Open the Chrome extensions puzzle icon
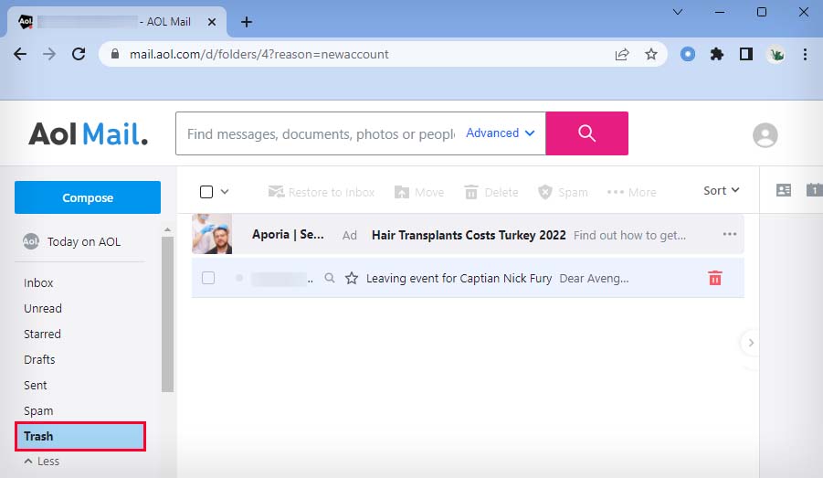Image resolution: width=823 pixels, height=478 pixels. click(x=716, y=54)
